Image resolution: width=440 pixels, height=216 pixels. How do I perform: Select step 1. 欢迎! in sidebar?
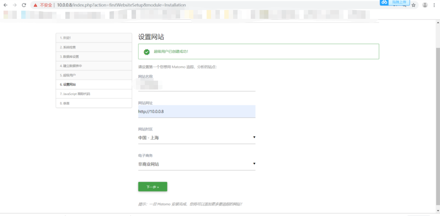tap(94, 38)
